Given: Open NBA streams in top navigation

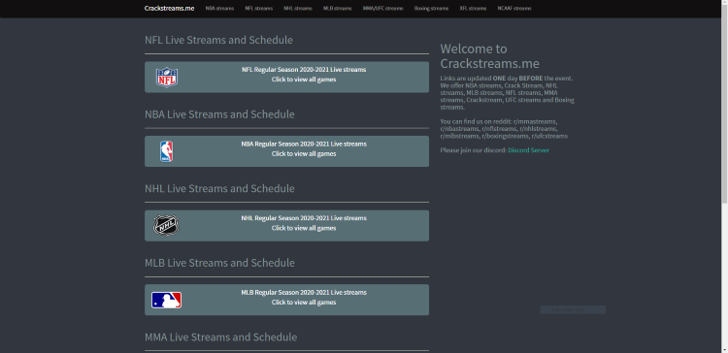Looking at the screenshot, I should pyautogui.click(x=219, y=9).
